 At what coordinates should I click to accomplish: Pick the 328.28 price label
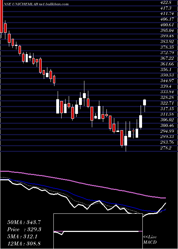click(167, 97)
